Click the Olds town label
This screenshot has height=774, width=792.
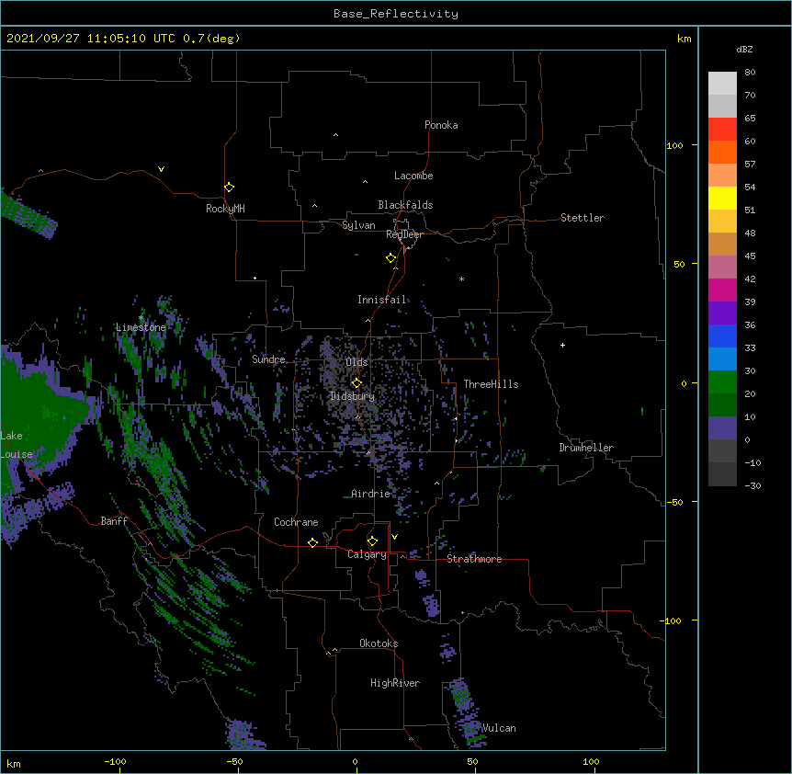click(x=356, y=362)
